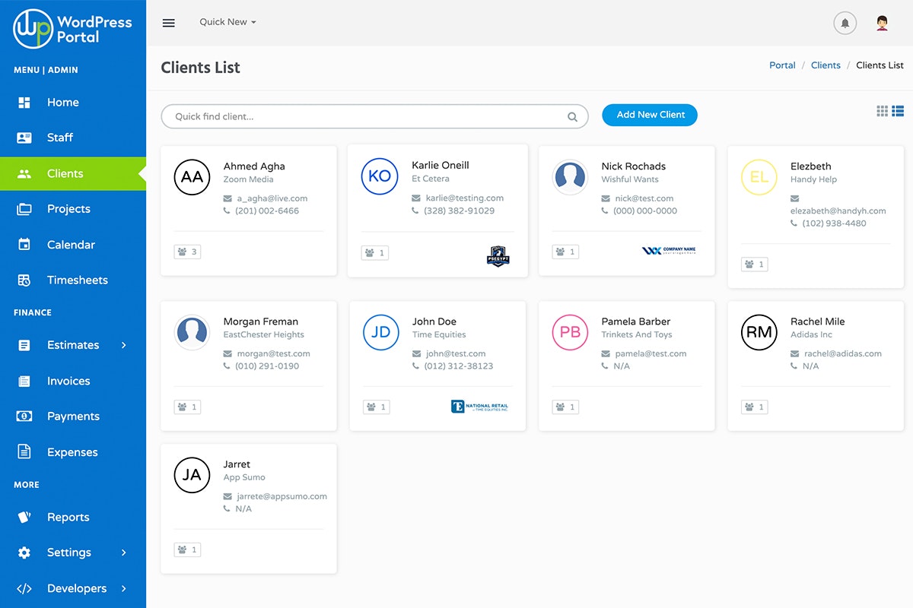Expand the Developers submenu

tap(124, 588)
